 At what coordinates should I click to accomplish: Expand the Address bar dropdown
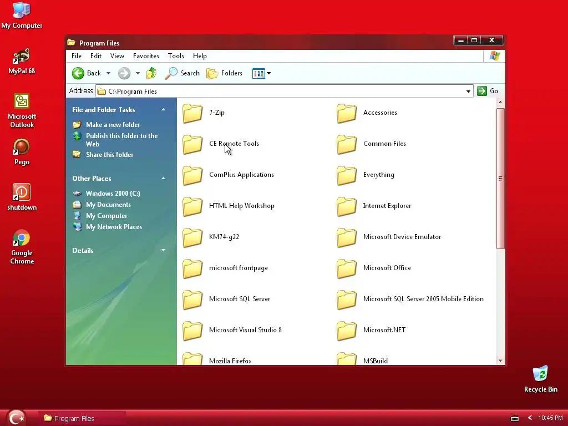point(468,92)
